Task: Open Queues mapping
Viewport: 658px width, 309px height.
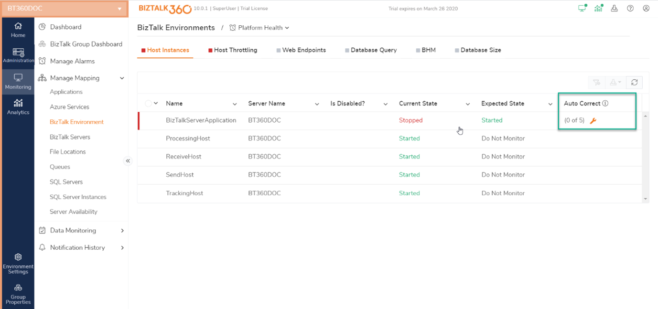Action: tap(60, 167)
